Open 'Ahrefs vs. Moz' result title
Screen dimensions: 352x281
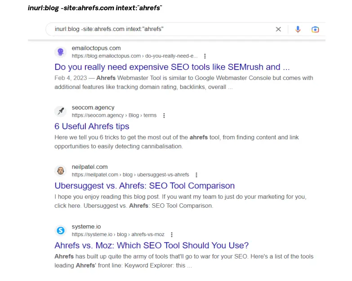tap(151, 246)
